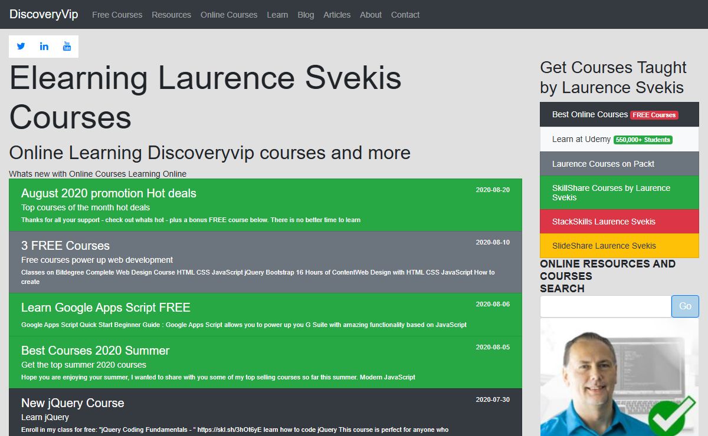Click 'Get the top summer 2020 courses'
The image size is (708, 436).
[84, 365]
